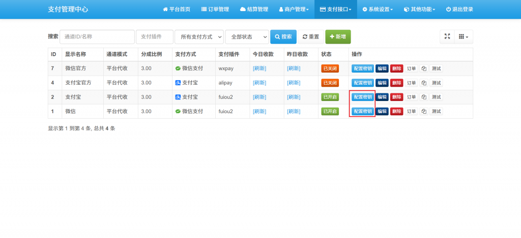Click 配置密钥 for the fuiou2 支付宝 row
Viewport: 521px width, 238px height.
pos(362,97)
